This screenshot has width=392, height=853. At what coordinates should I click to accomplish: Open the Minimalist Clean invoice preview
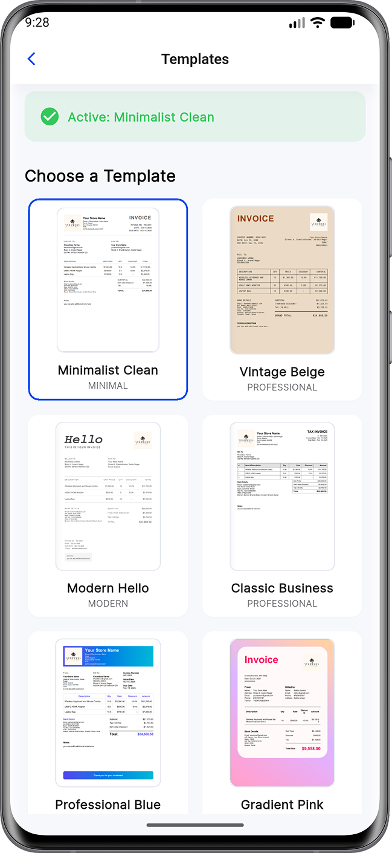point(108,280)
